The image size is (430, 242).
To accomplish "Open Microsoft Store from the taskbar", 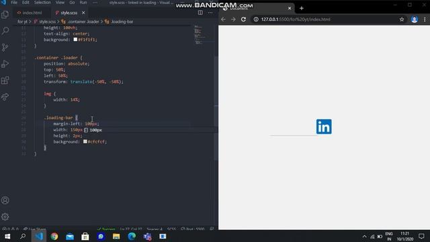I will 85,236.
